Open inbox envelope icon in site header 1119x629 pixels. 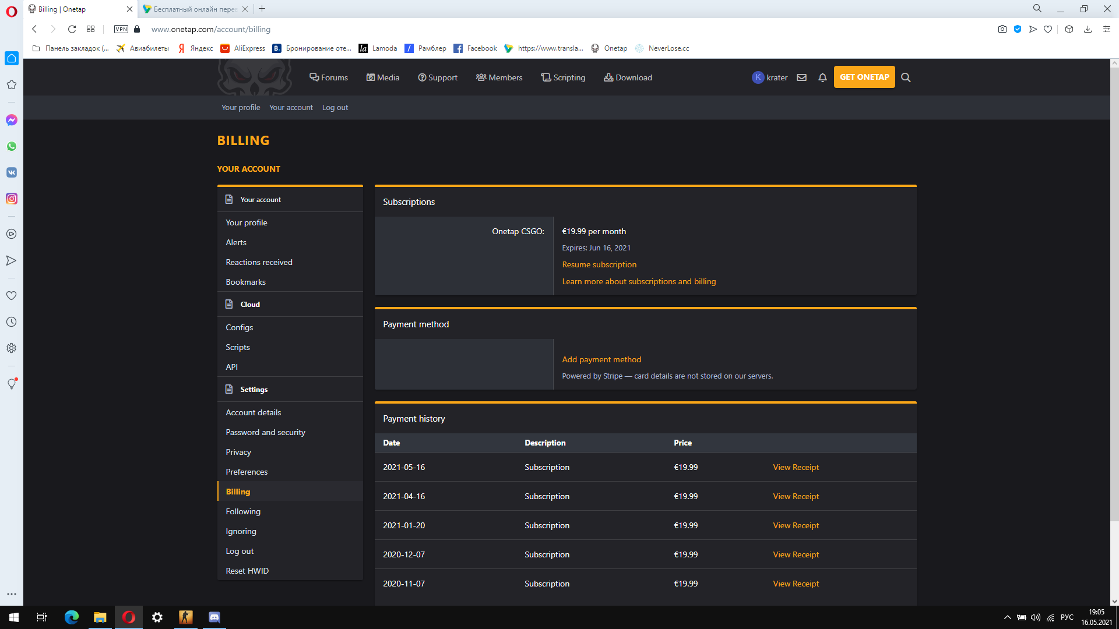point(802,77)
